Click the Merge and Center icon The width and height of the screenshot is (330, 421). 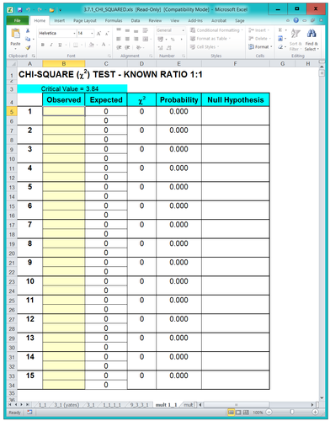(145, 39)
